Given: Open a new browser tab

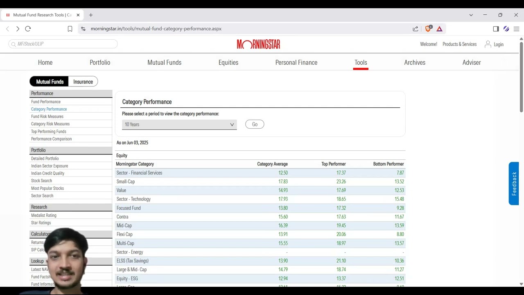Looking at the screenshot, I should pyautogui.click(x=91, y=15).
